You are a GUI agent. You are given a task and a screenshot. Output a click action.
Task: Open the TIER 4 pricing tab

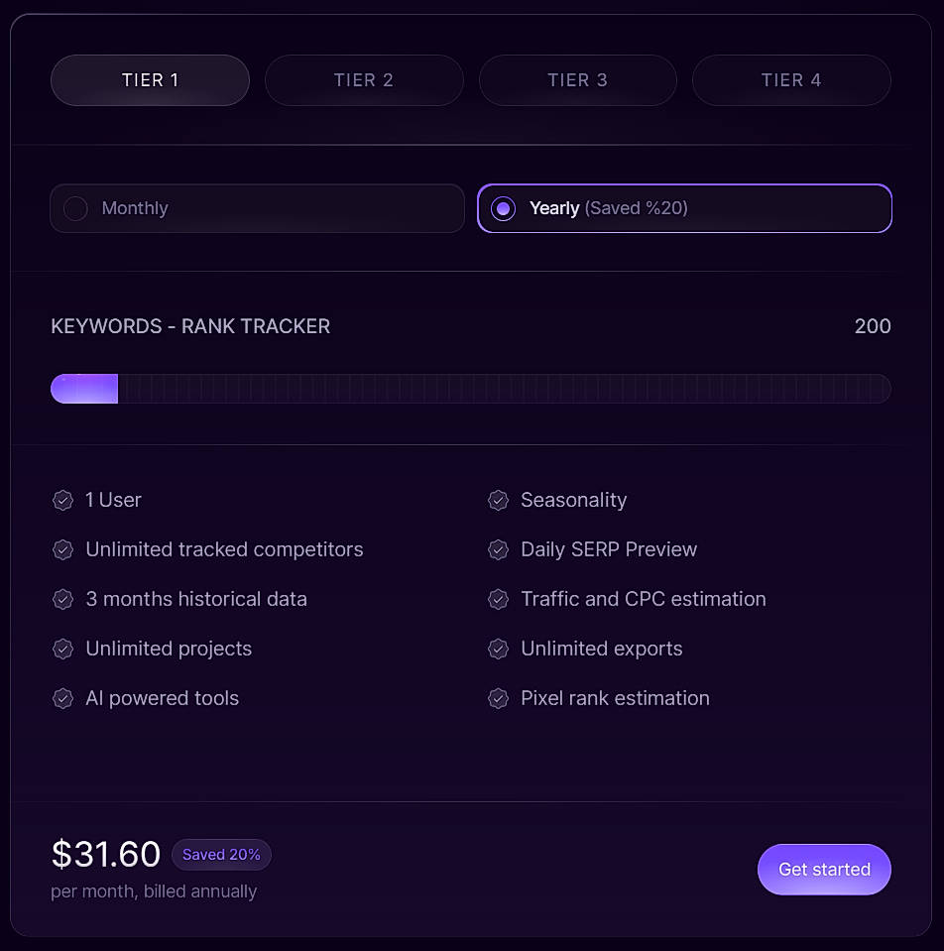point(791,80)
